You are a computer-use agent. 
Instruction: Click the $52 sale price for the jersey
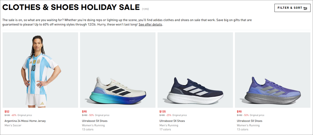(7, 111)
